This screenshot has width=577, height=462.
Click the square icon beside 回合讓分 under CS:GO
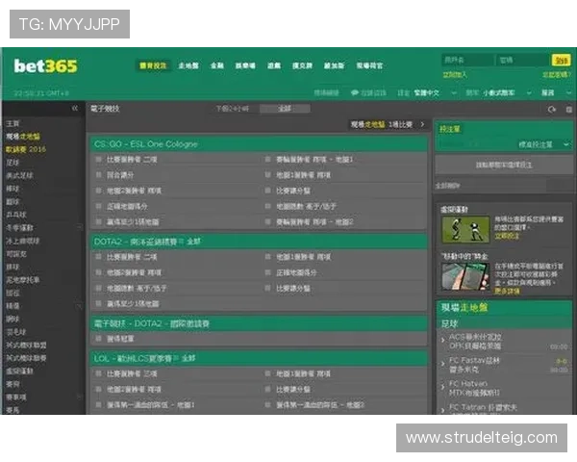[99, 174]
